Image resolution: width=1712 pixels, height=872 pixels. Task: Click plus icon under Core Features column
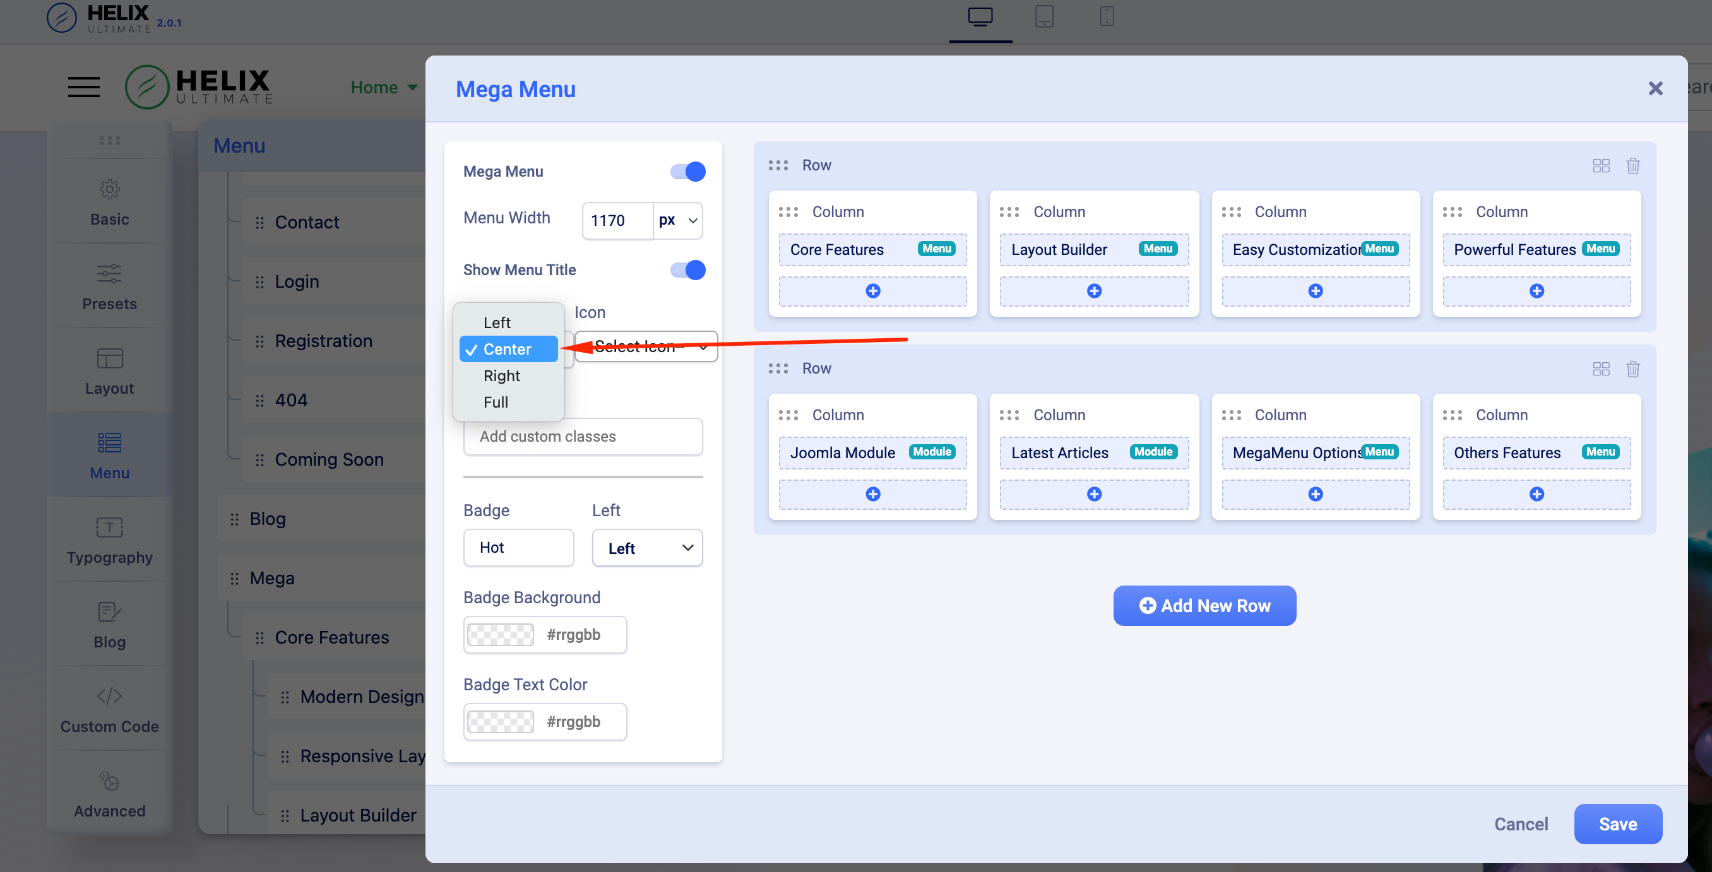pos(872,291)
